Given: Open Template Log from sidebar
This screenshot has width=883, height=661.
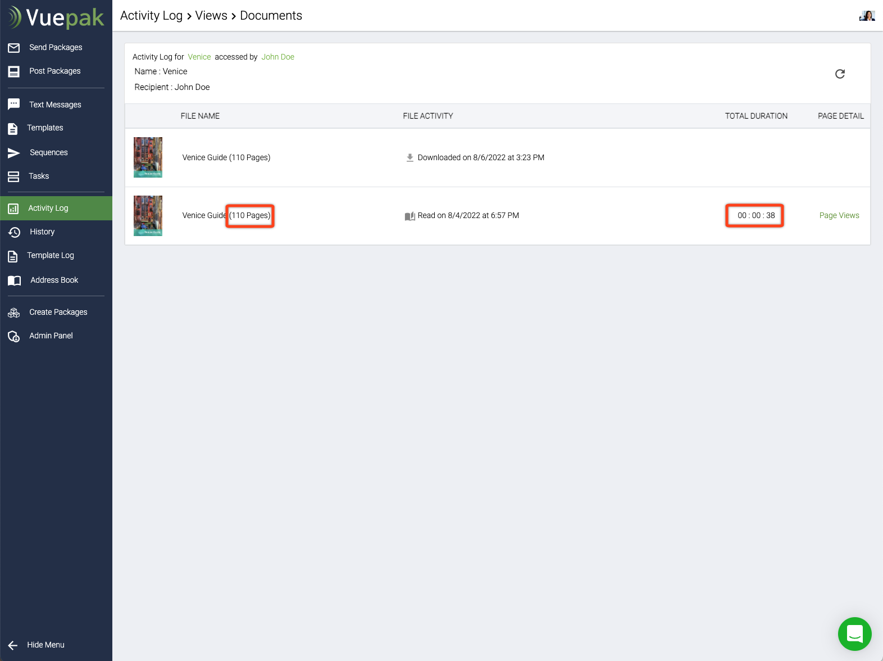Looking at the screenshot, I should [x=51, y=256].
